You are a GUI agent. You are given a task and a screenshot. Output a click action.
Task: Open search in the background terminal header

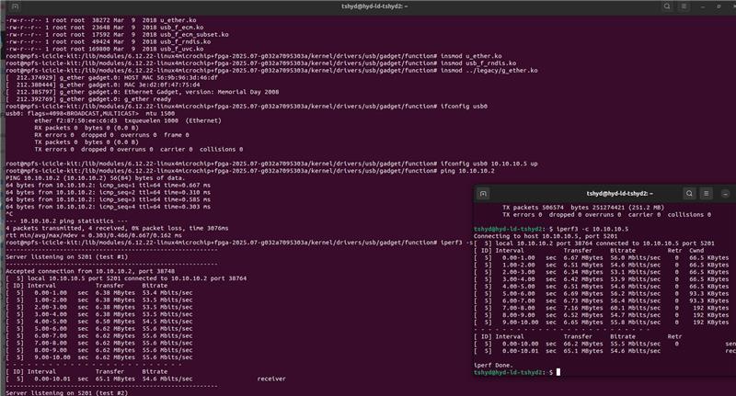tap(666, 6)
